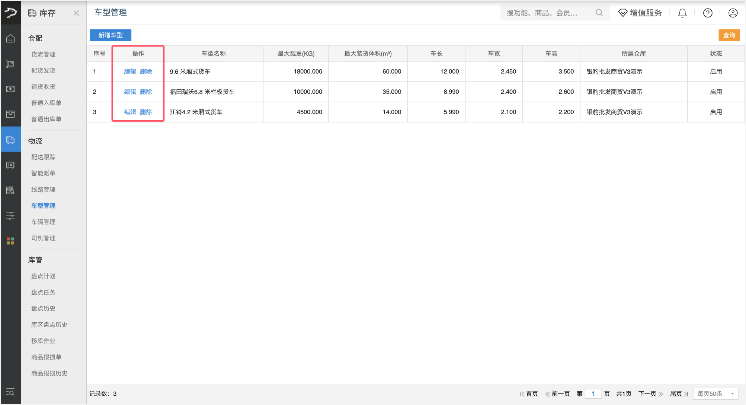Click the home icon in left rail
The height and width of the screenshot is (405, 746).
(x=10, y=38)
